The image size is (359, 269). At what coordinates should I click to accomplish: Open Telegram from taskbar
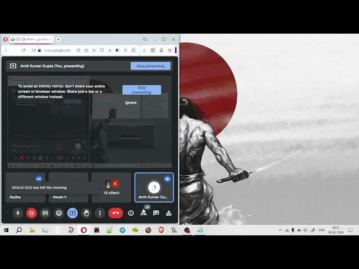point(122,230)
